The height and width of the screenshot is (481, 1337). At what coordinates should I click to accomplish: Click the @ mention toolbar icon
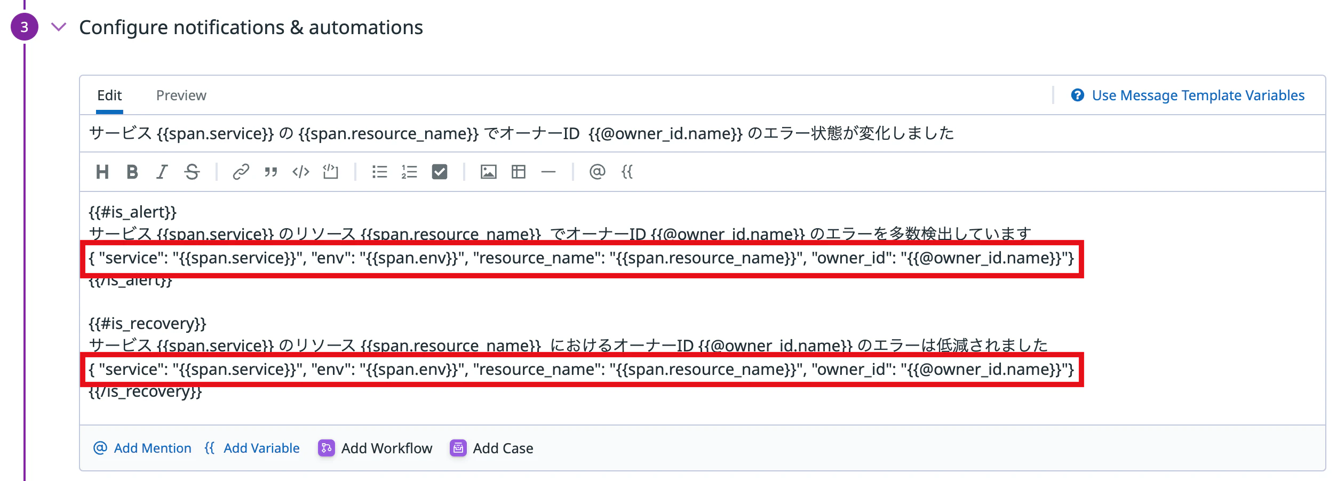pyautogui.click(x=598, y=172)
